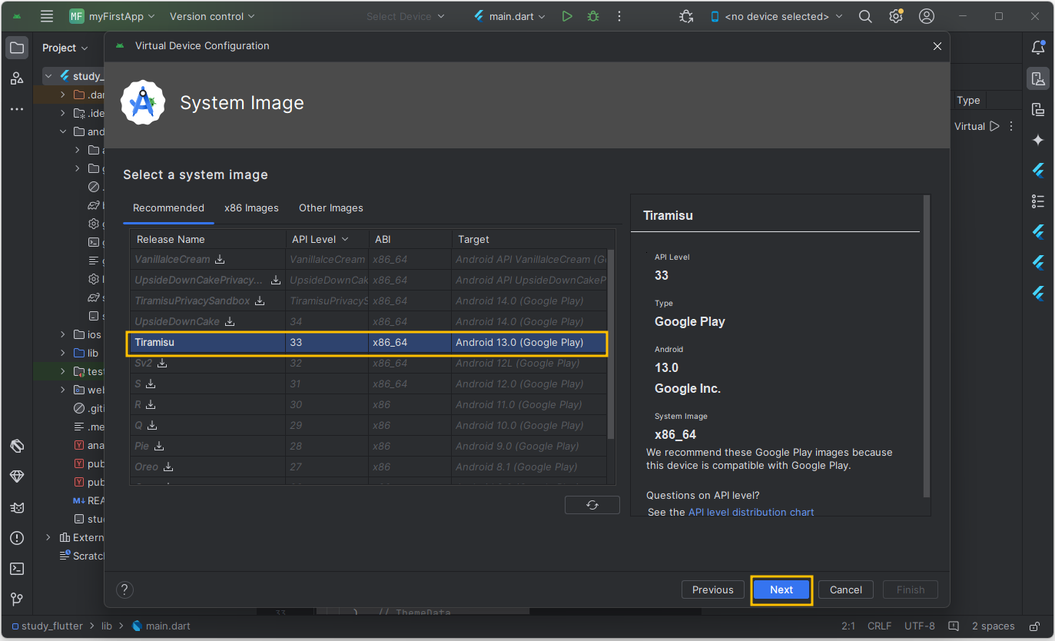Image resolution: width=1055 pixels, height=641 pixels.
Task: Open Flutter DevTools icon in toolbar
Action: pos(686,16)
